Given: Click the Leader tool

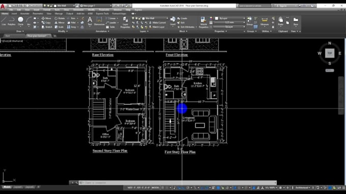Looking at the screenshot, I should point(111,23).
